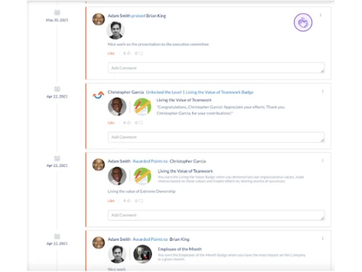This screenshot has width=362, height=272.
Task: Click the Teamwork badge icon in the Awarded Points post
Action: tap(143, 176)
